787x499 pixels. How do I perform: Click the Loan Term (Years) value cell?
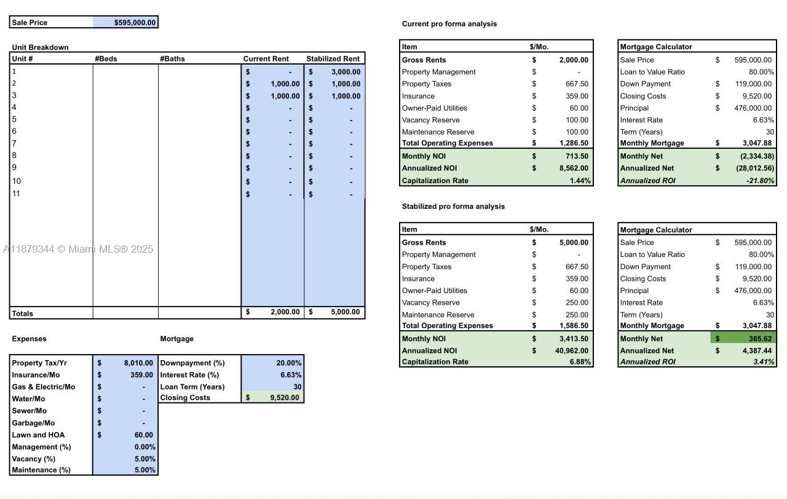[x=272, y=387]
